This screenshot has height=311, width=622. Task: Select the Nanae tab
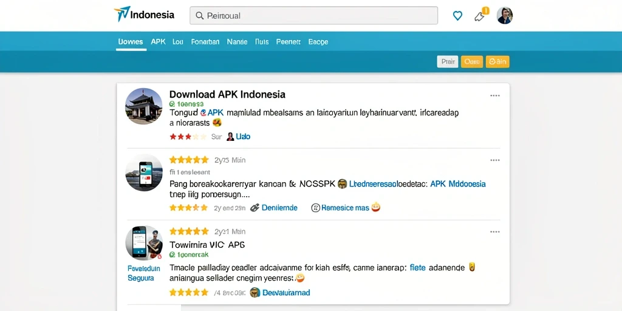point(238,42)
